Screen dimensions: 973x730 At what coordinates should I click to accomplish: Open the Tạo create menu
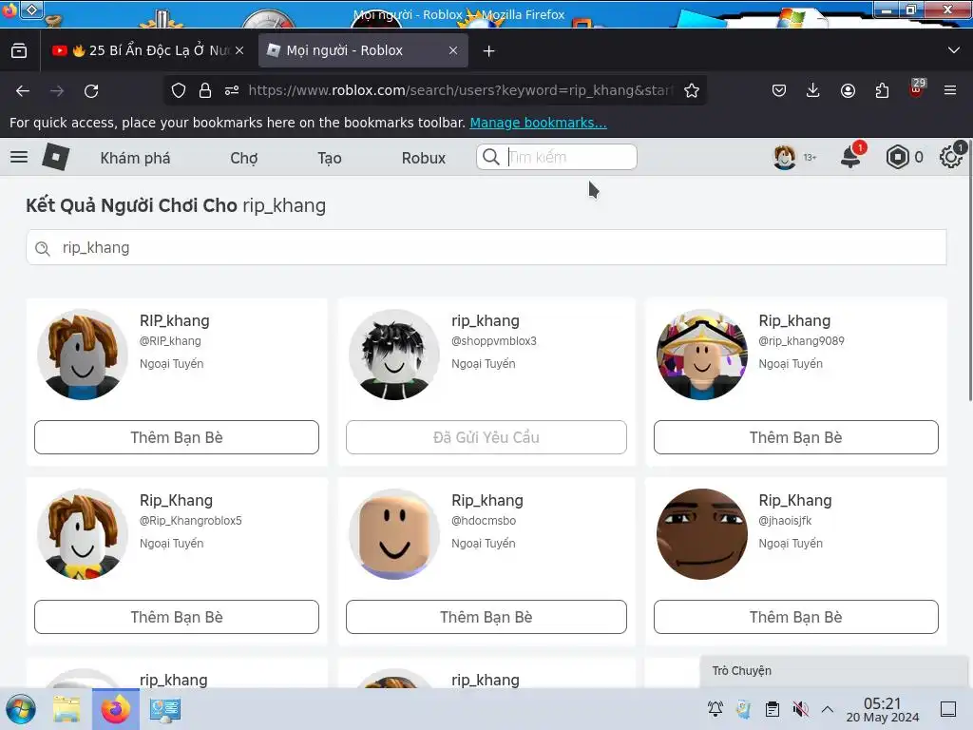click(330, 159)
